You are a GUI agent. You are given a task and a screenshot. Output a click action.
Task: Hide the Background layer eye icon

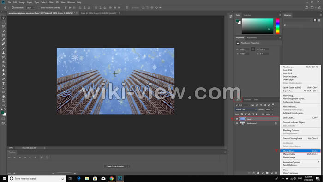237,123
